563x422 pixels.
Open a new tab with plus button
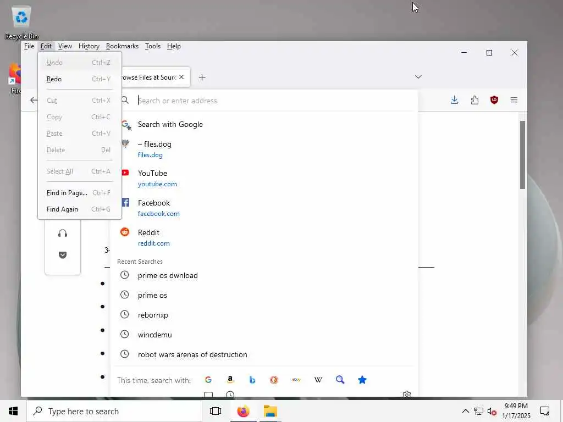coord(202,77)
